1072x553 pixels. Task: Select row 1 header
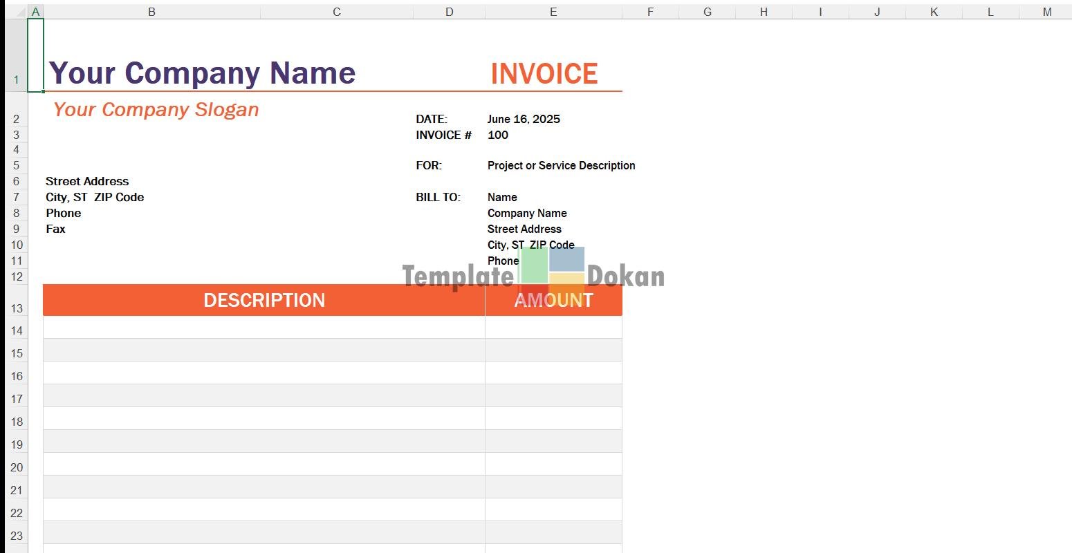point(17,79)
